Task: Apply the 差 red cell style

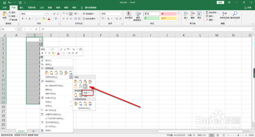Action: click(169, 14)
